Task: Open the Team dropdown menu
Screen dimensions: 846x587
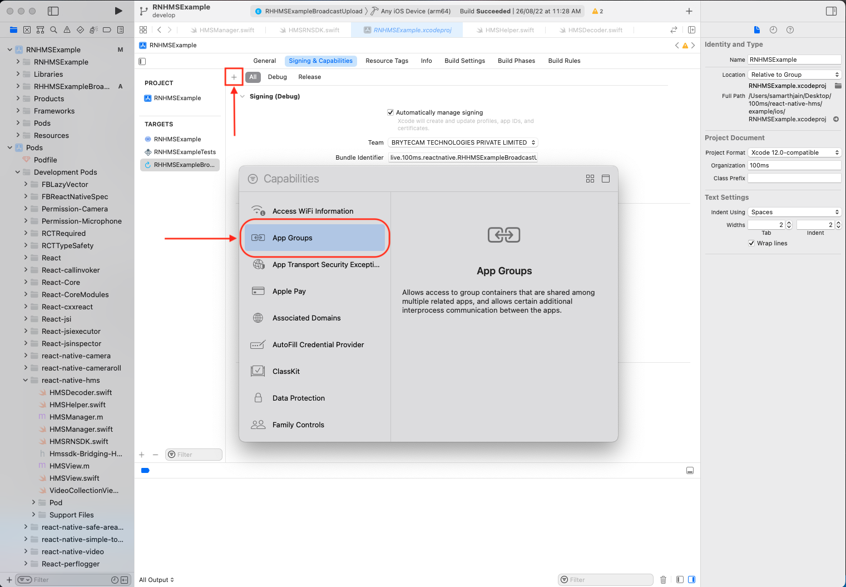Action: [x=463, y=142]
